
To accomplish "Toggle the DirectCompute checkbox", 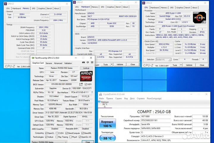I will [x=67, y=133].
